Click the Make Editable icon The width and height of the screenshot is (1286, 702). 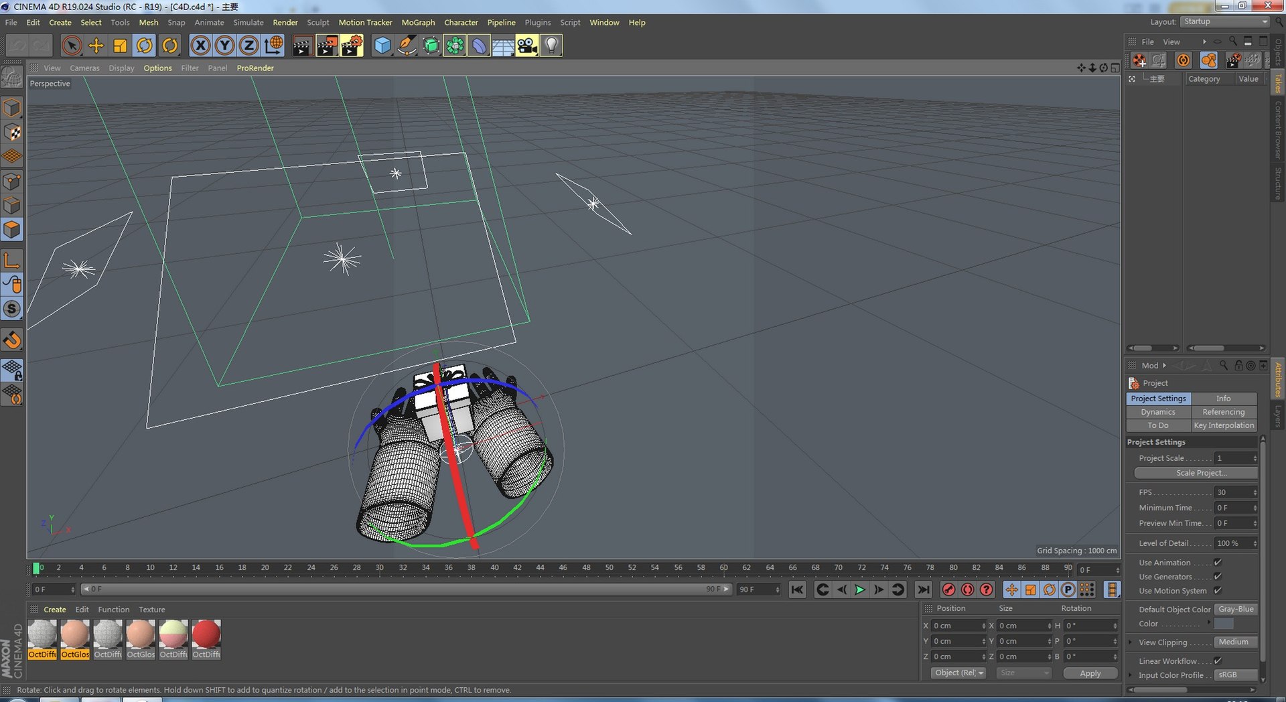[x=12, y=78]
